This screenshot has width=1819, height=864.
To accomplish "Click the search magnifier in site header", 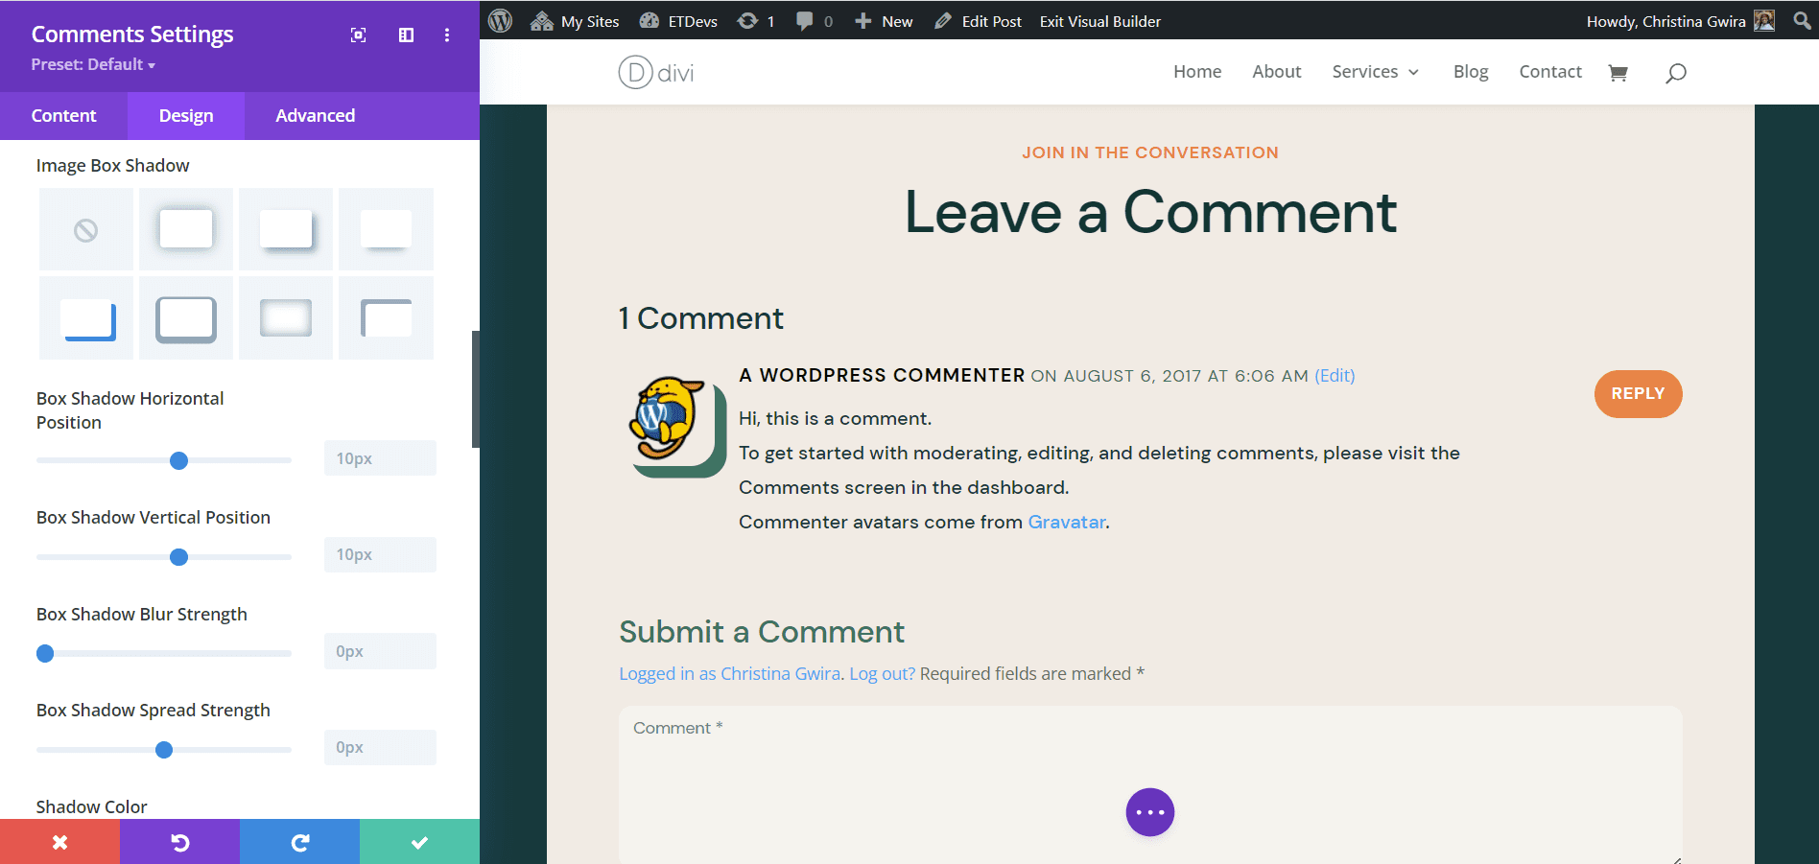I will (x=1675, y=73).
